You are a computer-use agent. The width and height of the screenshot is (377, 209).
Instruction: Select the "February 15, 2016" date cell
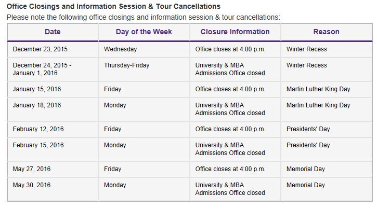click(38, 145)
